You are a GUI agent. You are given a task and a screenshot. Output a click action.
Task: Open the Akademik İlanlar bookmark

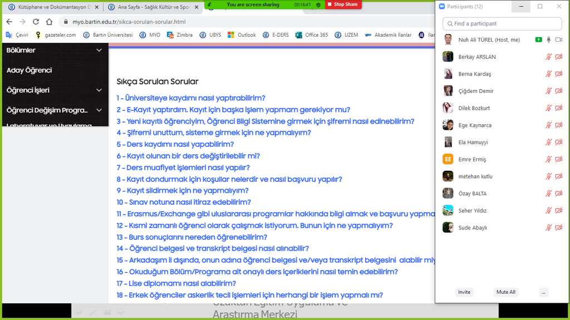(x=388, y=35)
